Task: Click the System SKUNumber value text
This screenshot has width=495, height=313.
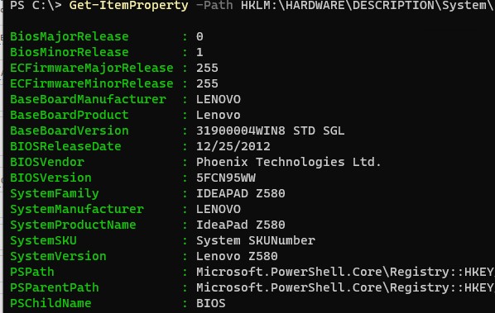Action: pyautogui.click(x=256, y=240)
